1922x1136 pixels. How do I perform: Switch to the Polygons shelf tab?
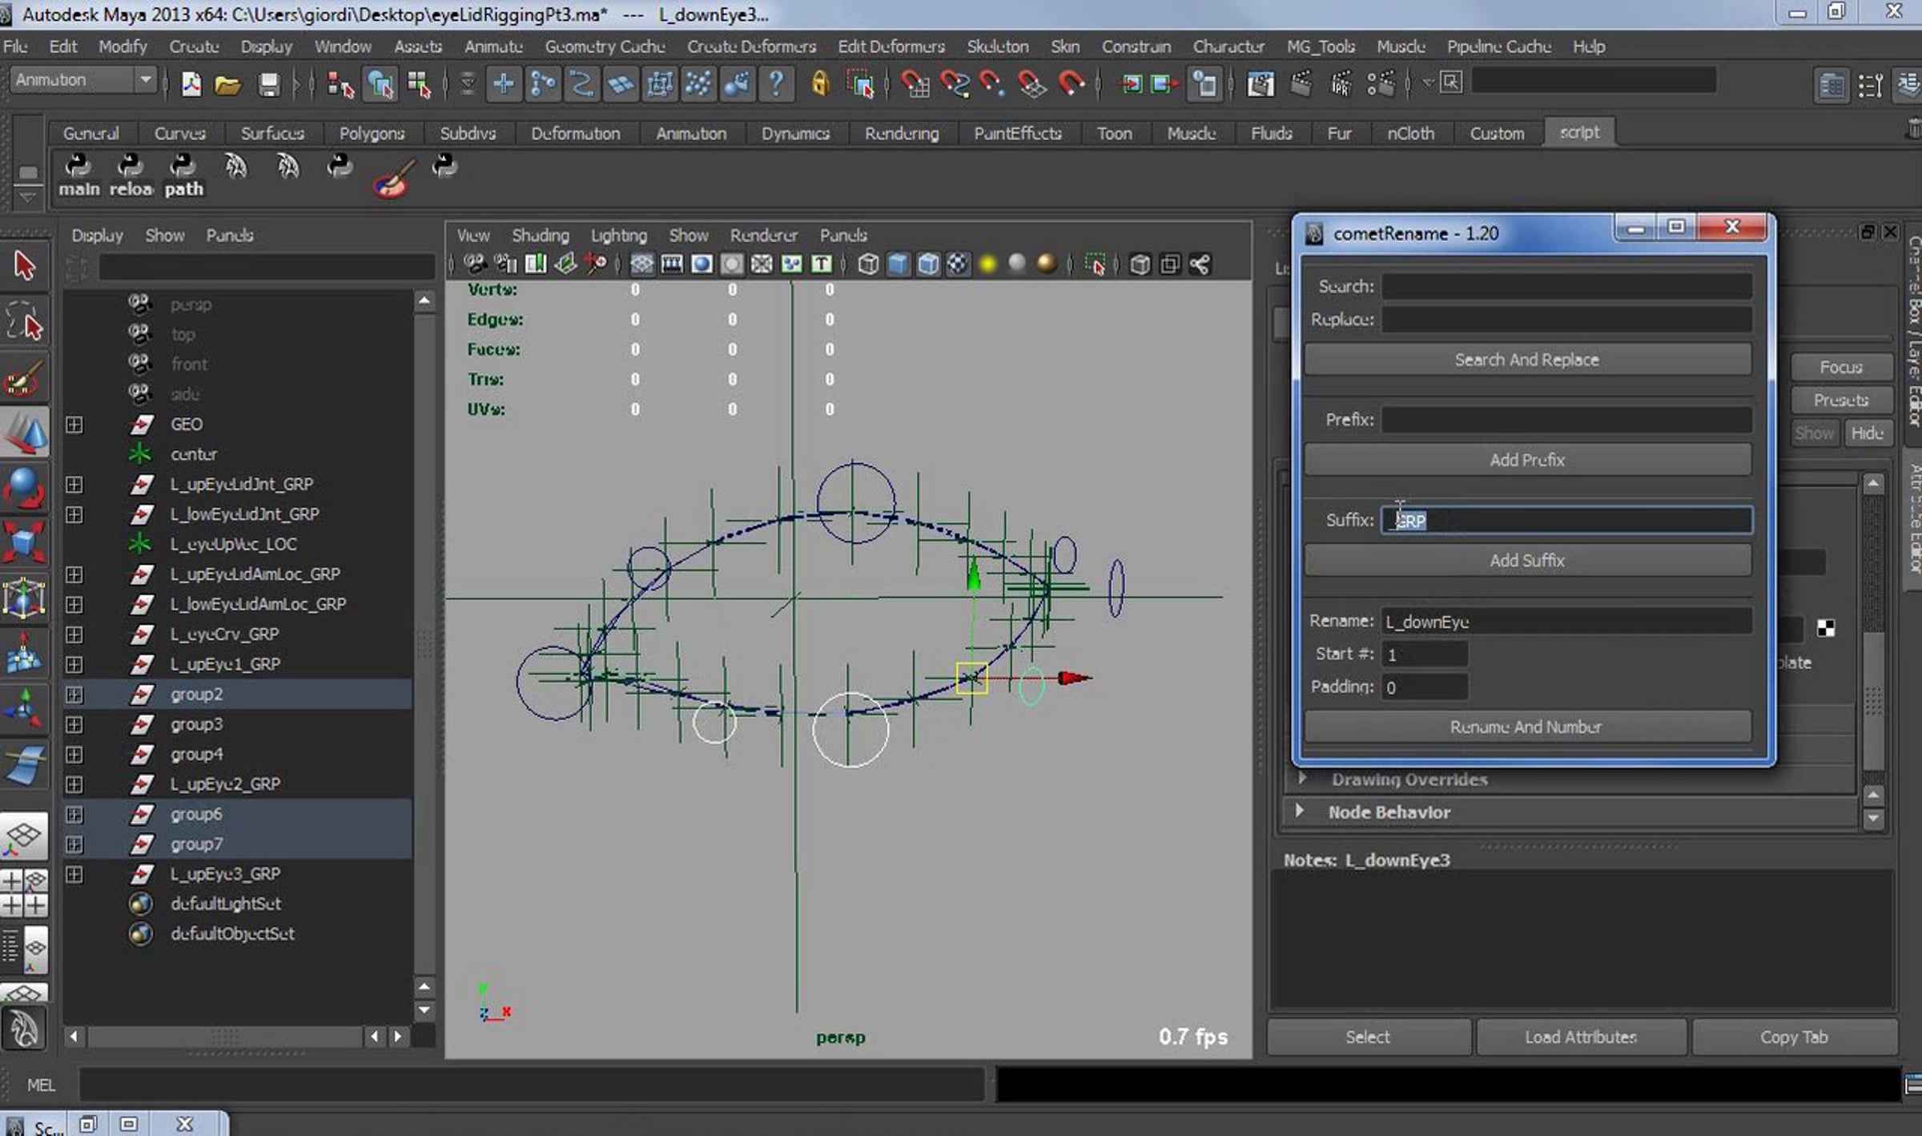point(372,133)
